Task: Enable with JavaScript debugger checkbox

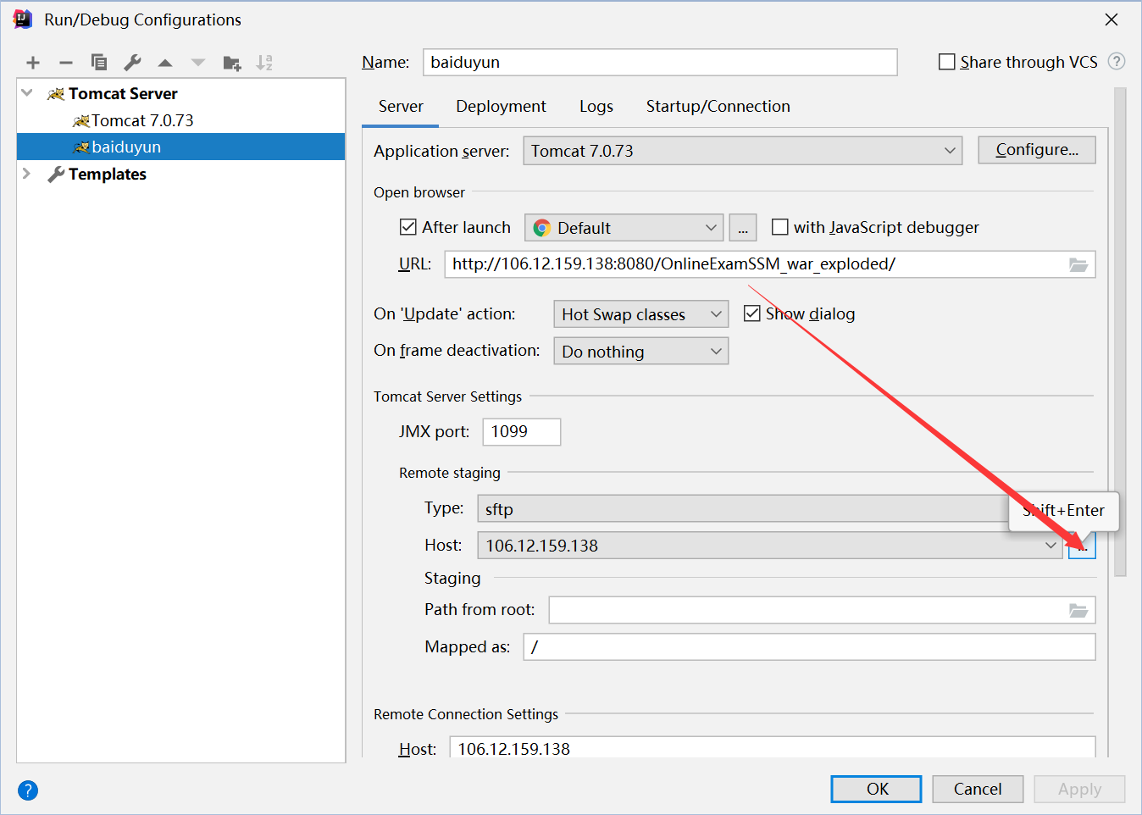Action: pos(780,227)
